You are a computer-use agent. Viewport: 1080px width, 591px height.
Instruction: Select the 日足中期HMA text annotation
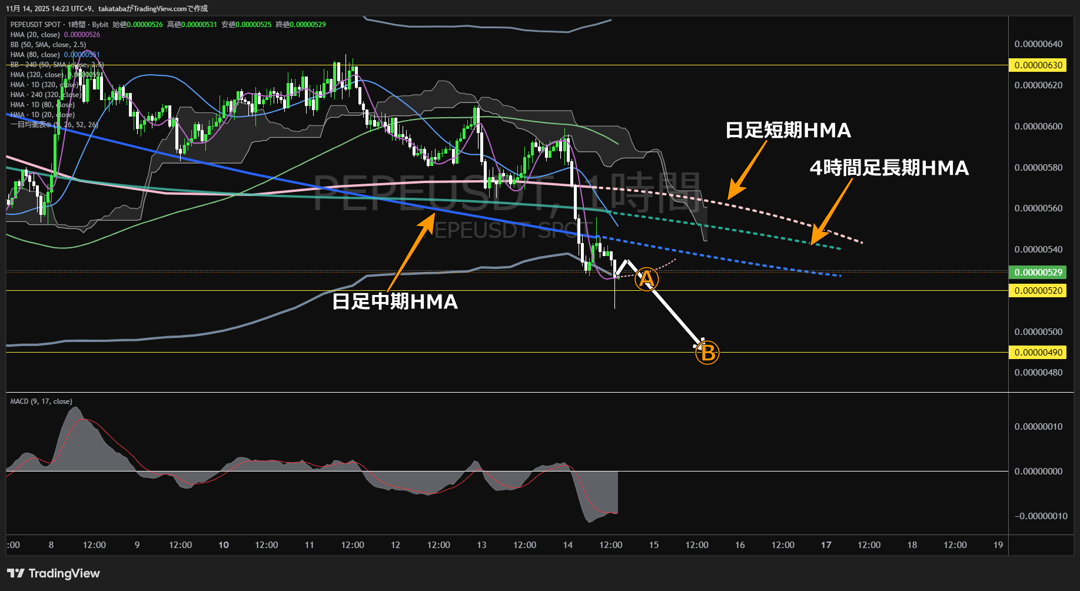click(x=395, y=301)
